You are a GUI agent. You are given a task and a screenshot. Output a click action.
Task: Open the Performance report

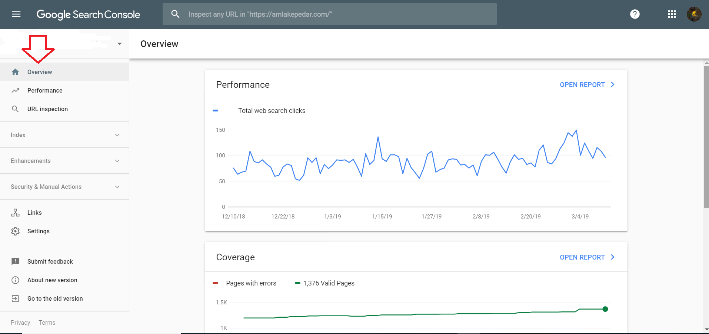(x=586, y=85)
